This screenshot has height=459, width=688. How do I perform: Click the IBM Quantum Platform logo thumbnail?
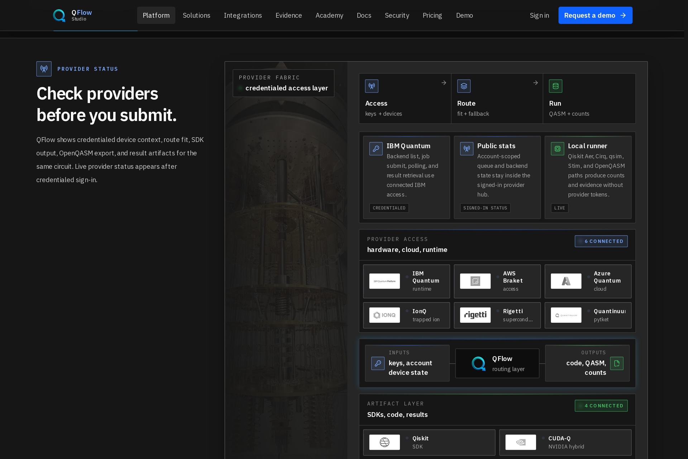point(384,281)
